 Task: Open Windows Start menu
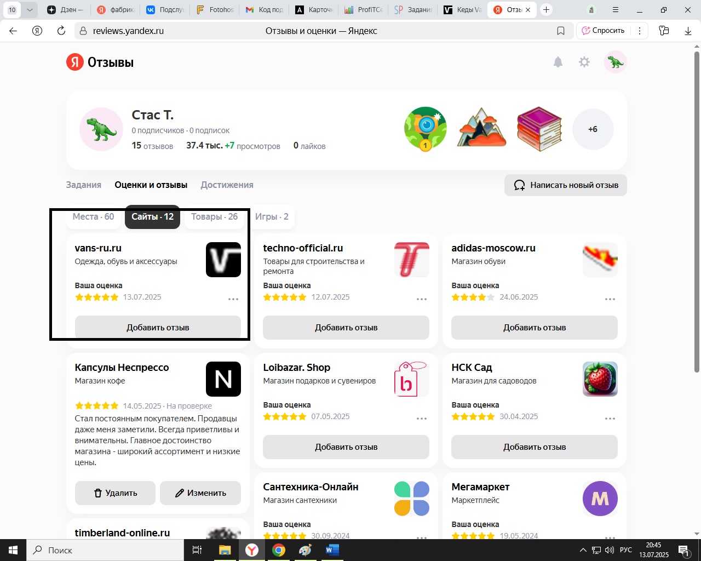pos(13,550)
